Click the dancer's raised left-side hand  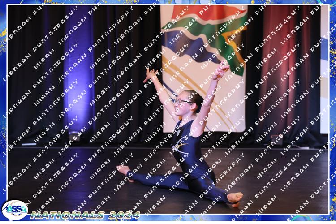(x=151, y=75)
